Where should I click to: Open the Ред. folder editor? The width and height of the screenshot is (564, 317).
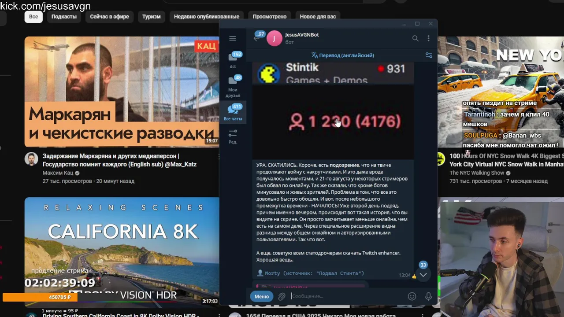point(233,136)
